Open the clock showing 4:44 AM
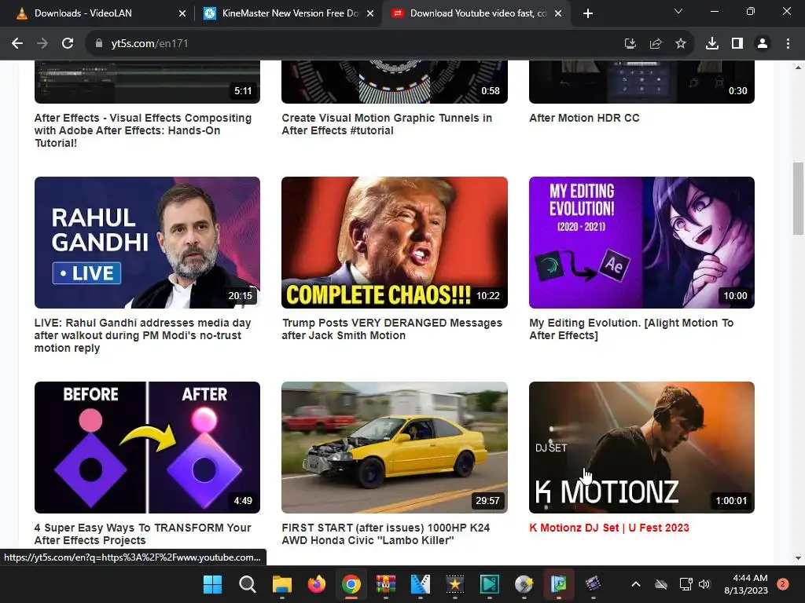This screenshot has width=805, height=603. click(x=746, y=584)
